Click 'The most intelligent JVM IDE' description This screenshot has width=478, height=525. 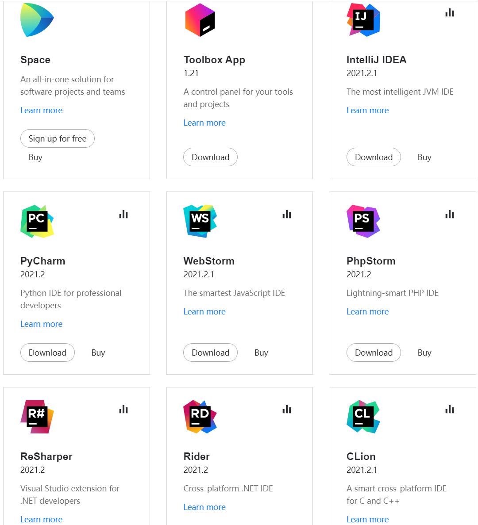pyautogui.click(x=400, y=92)
